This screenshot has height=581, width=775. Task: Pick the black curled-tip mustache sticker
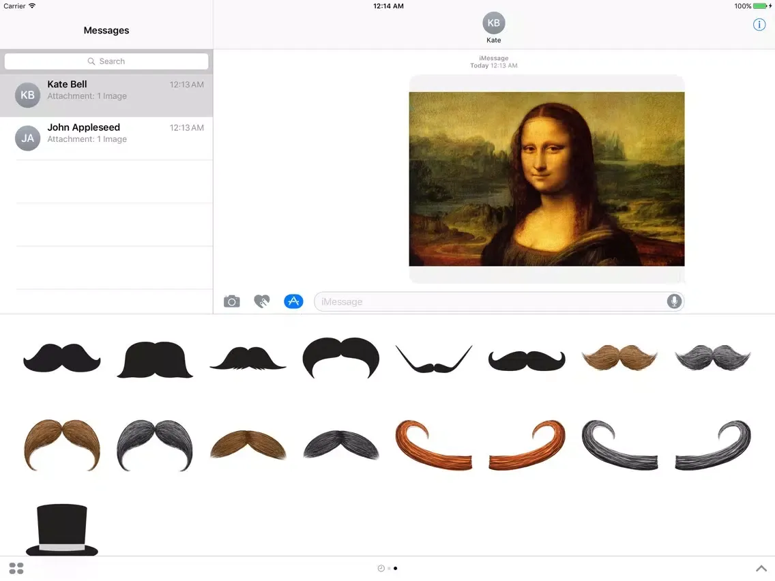coord(527,361)
